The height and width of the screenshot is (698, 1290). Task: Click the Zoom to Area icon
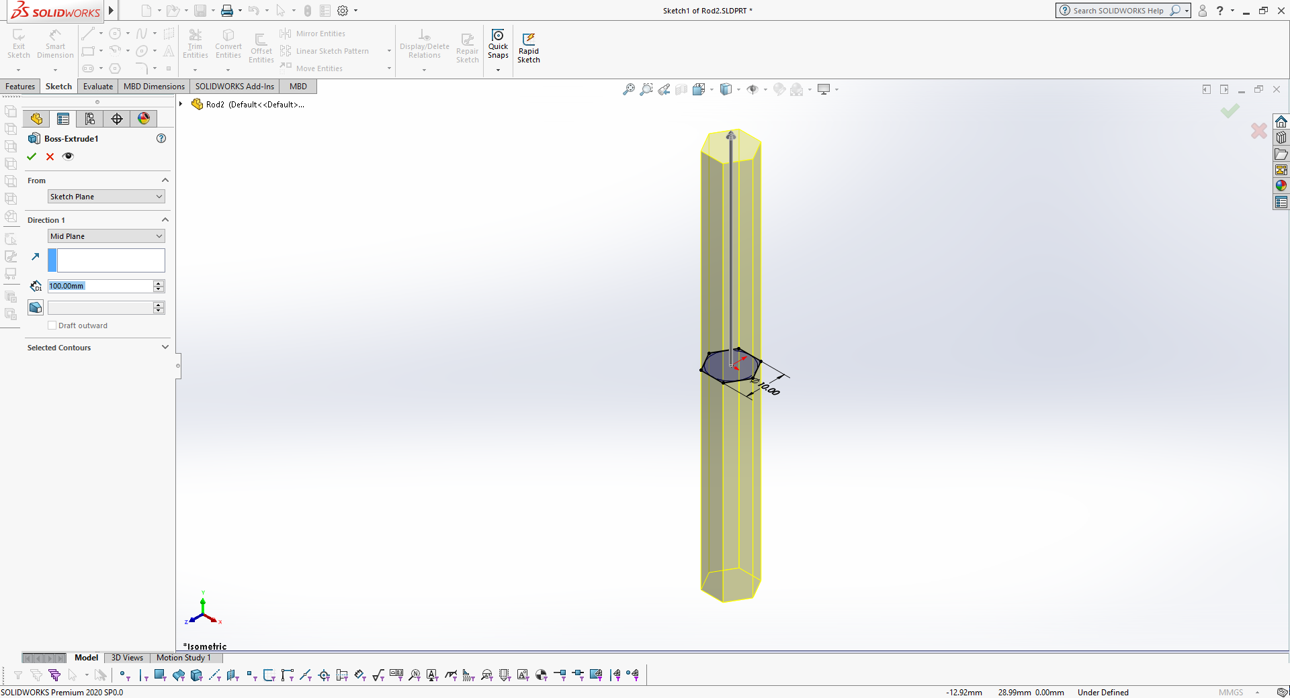646,89
